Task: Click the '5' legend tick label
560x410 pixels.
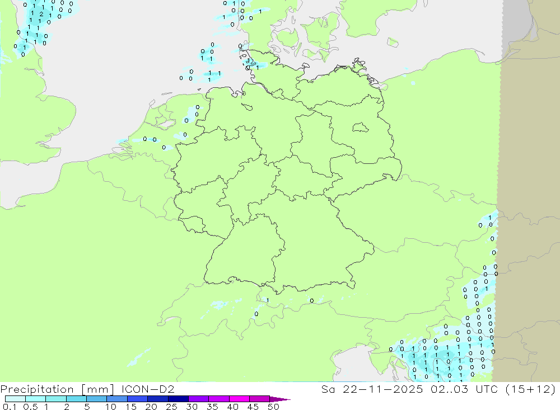Action: [87, 407]
